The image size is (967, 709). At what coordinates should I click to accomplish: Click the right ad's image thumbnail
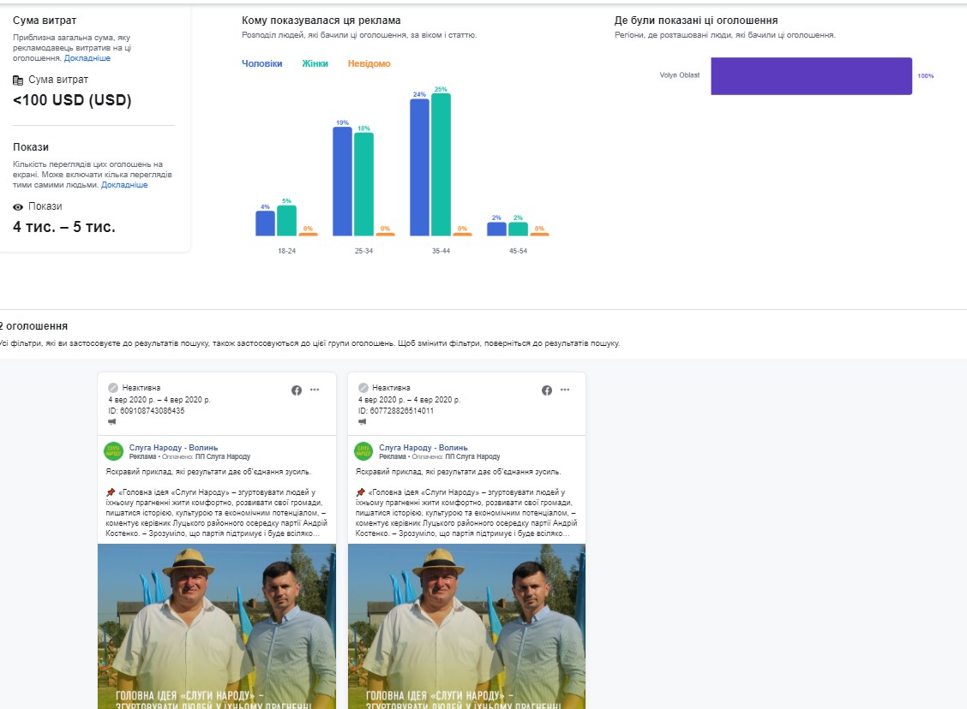(466, 625)
